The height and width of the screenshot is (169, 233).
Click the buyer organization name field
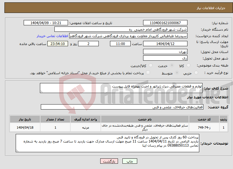point(121,29)
